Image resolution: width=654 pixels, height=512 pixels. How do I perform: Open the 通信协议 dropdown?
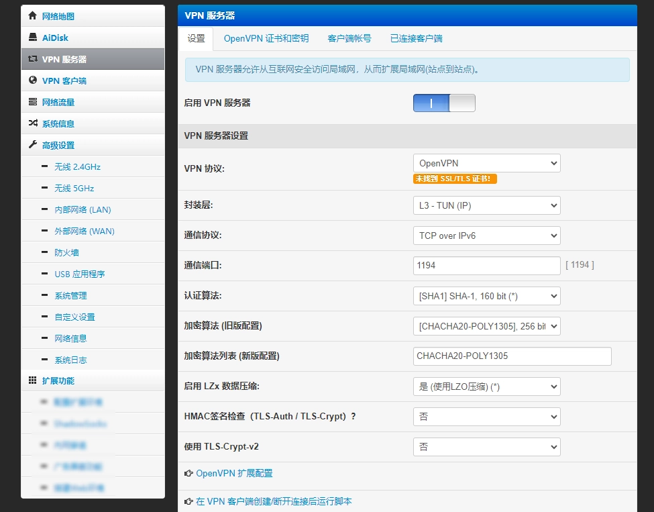(x=486, y=236)
